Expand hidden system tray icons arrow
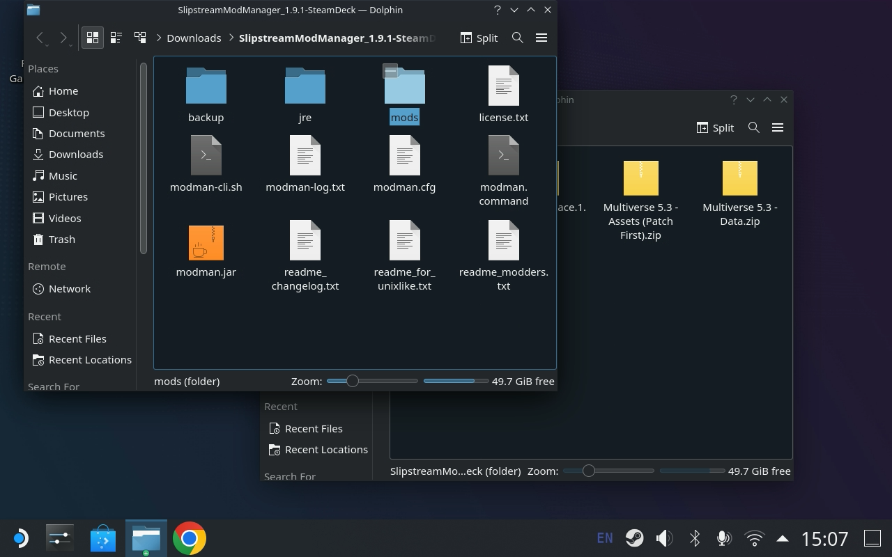Viewport: 892px width, 557px height. 783,538
